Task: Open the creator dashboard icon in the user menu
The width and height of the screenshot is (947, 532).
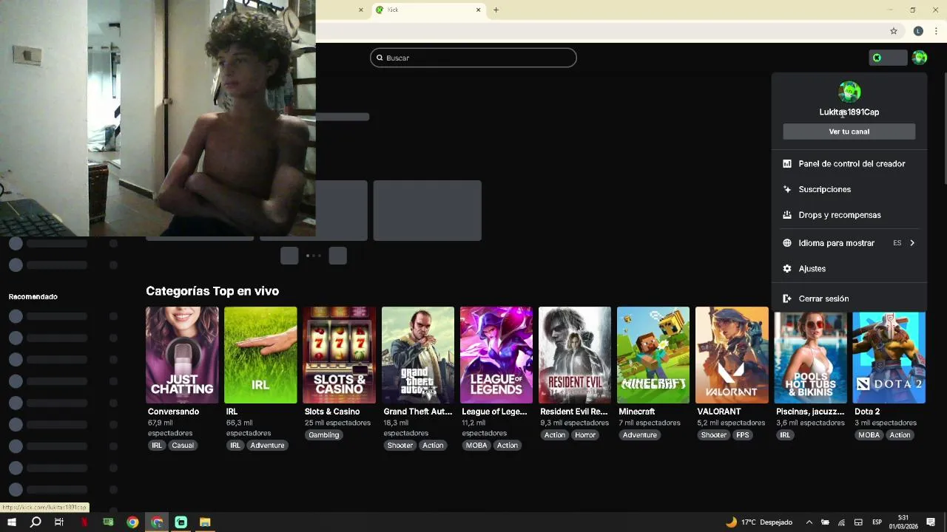Action: [x=787, y=164]
